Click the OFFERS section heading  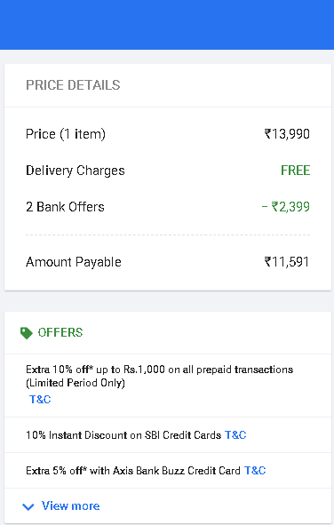(x=60, y=332)
